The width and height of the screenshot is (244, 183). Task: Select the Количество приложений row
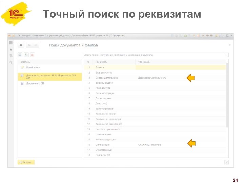(x=155, y=119)
